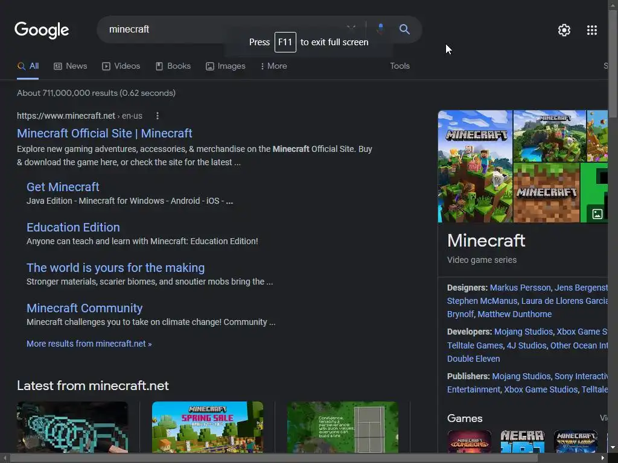Expand the More search categories menu

273,66
